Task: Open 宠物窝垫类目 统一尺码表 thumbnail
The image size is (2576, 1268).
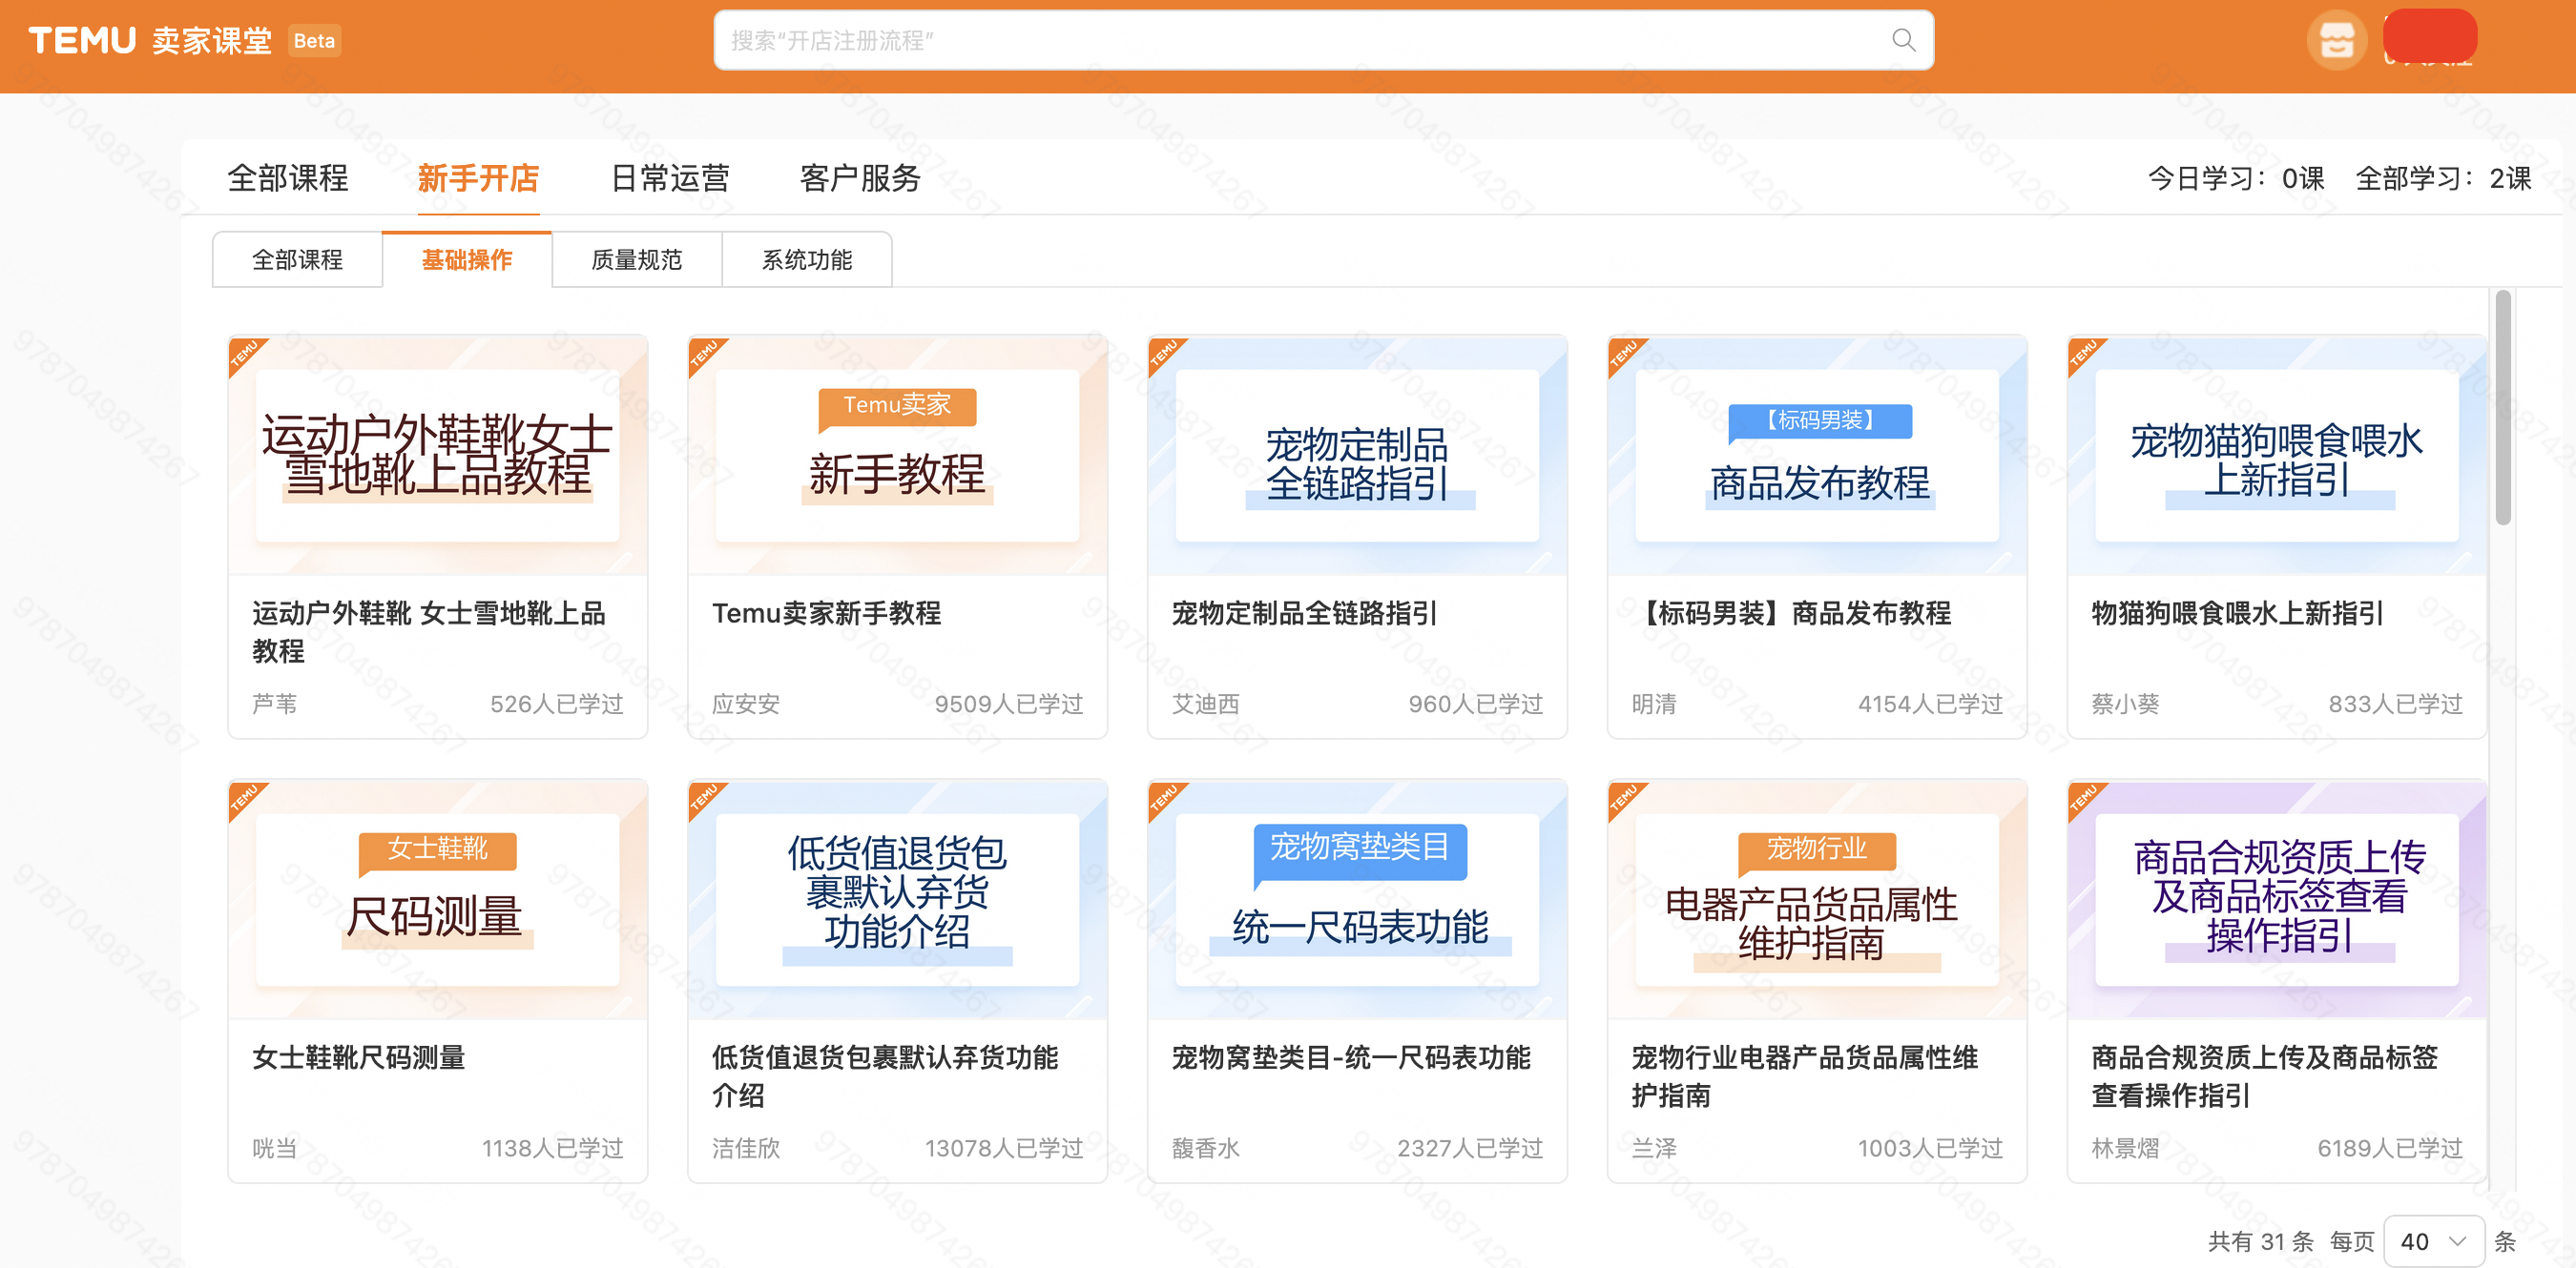Action: pos(1358,899)
